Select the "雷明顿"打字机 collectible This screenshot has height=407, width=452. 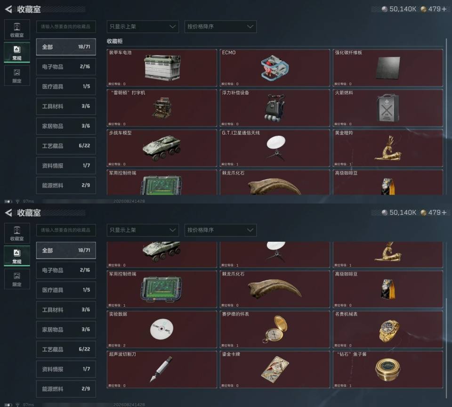click(161, 108)
